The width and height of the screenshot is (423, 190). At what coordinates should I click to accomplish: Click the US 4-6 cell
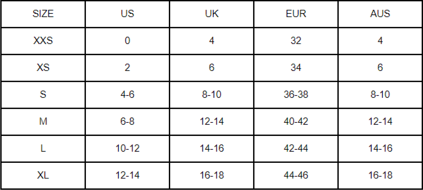coord(127,95)
